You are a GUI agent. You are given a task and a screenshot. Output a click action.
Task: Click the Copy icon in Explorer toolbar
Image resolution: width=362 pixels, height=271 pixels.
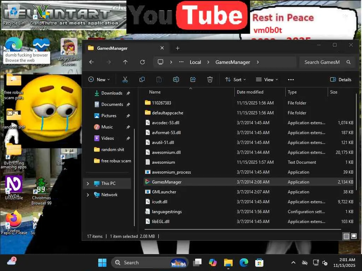[142, 79]
